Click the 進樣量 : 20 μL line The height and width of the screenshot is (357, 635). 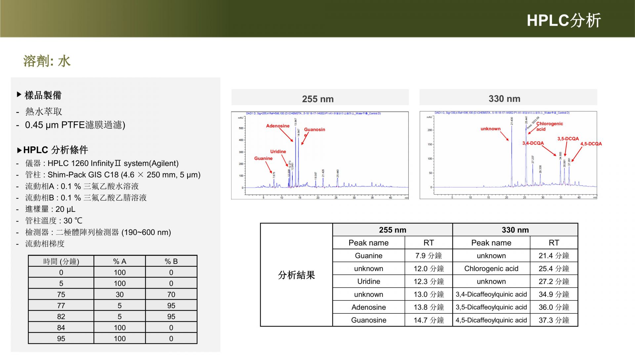click(50, 209)
